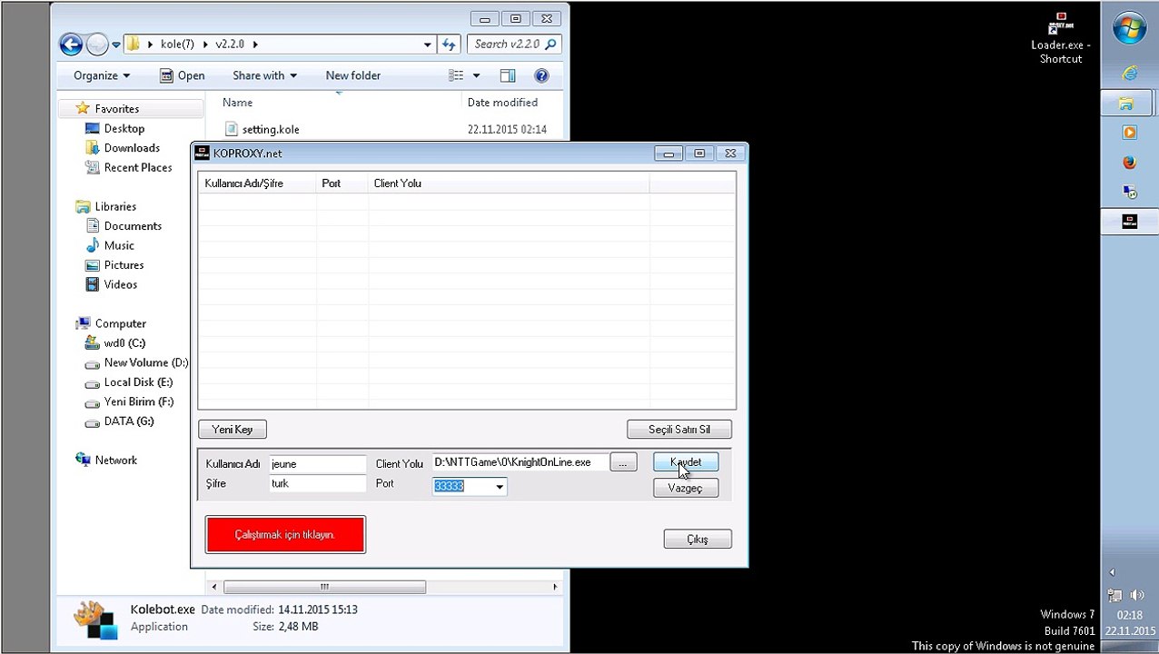
Task: Toggle Explorer preview pane icon
Action: (x=508, y=75)
